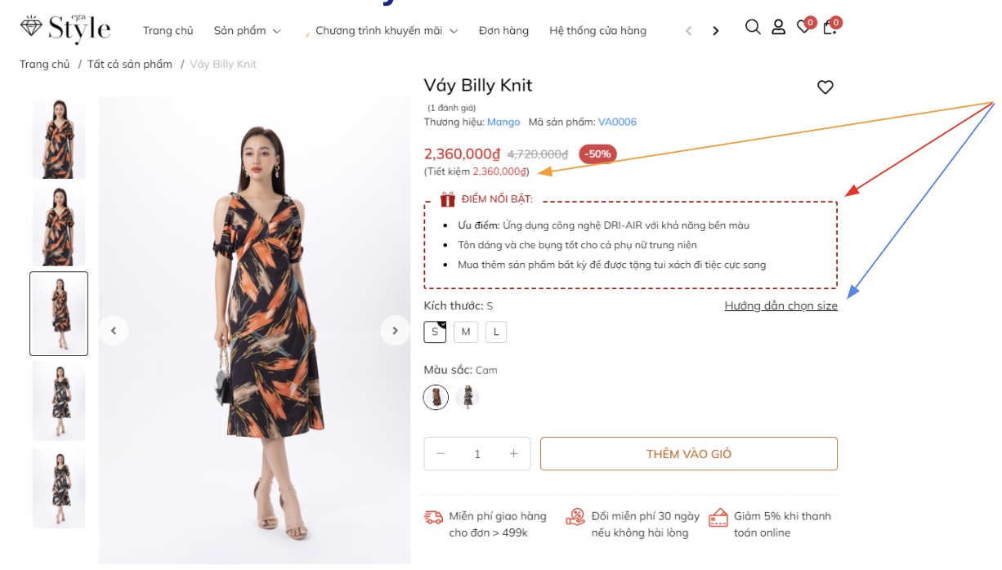
Task: Show the next product image
Action: point(395,331)
